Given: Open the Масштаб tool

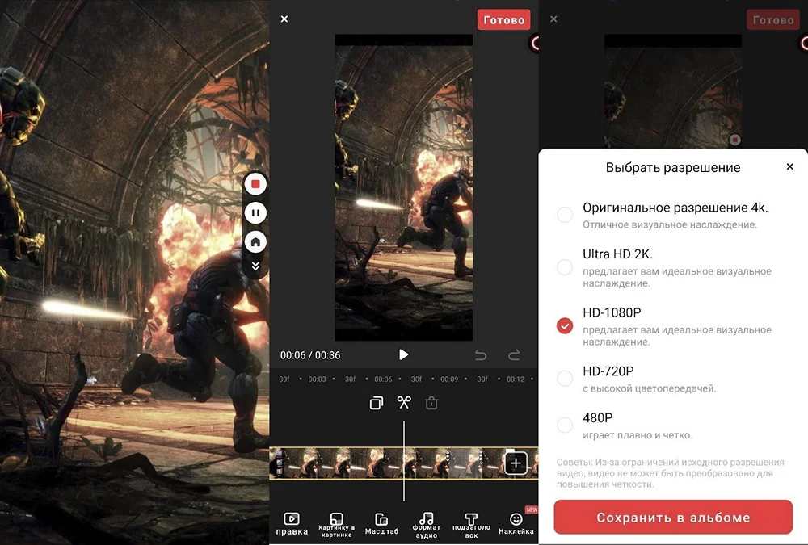Looking at the screenshot, I should [381, 523].
